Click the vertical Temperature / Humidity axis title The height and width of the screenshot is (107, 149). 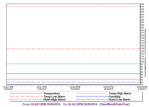point(145,53)
